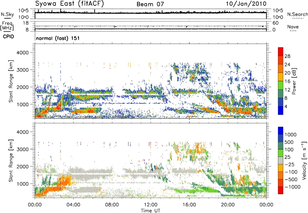Image resolution: width=308 pixels, height=213 pixels.
Task: Click the 'Time UT' axis label
Action: (x=151, y=211)
